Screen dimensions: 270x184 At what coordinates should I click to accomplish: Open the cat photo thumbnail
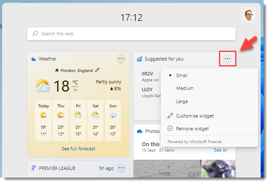tap(219, 169)
